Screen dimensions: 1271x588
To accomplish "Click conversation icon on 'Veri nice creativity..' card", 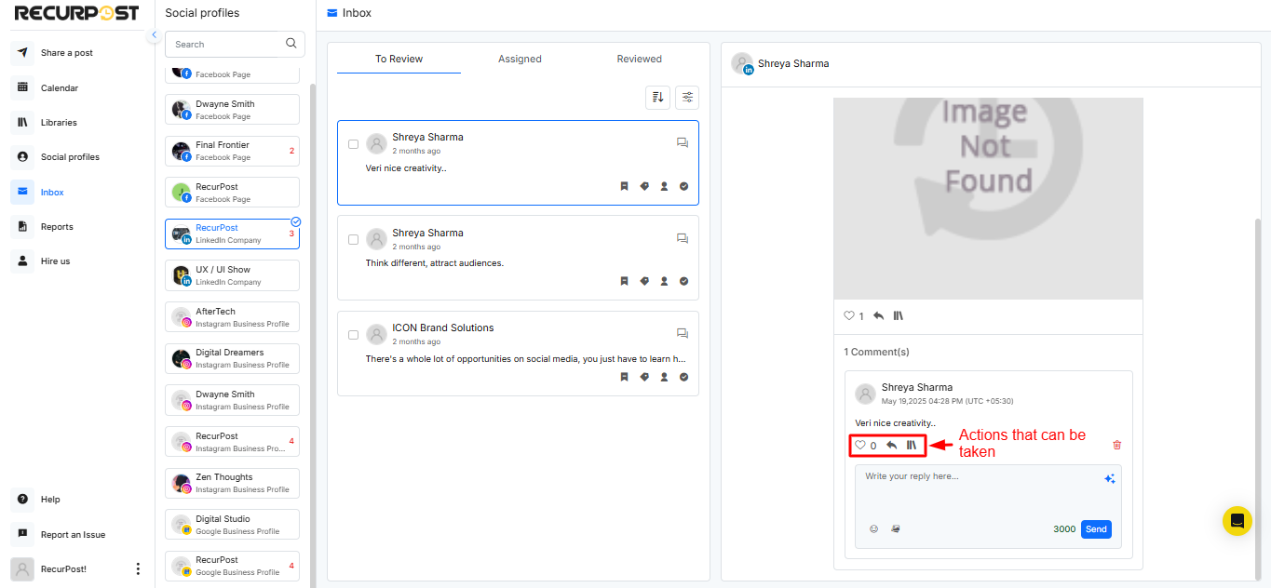I will coord(683,143).
